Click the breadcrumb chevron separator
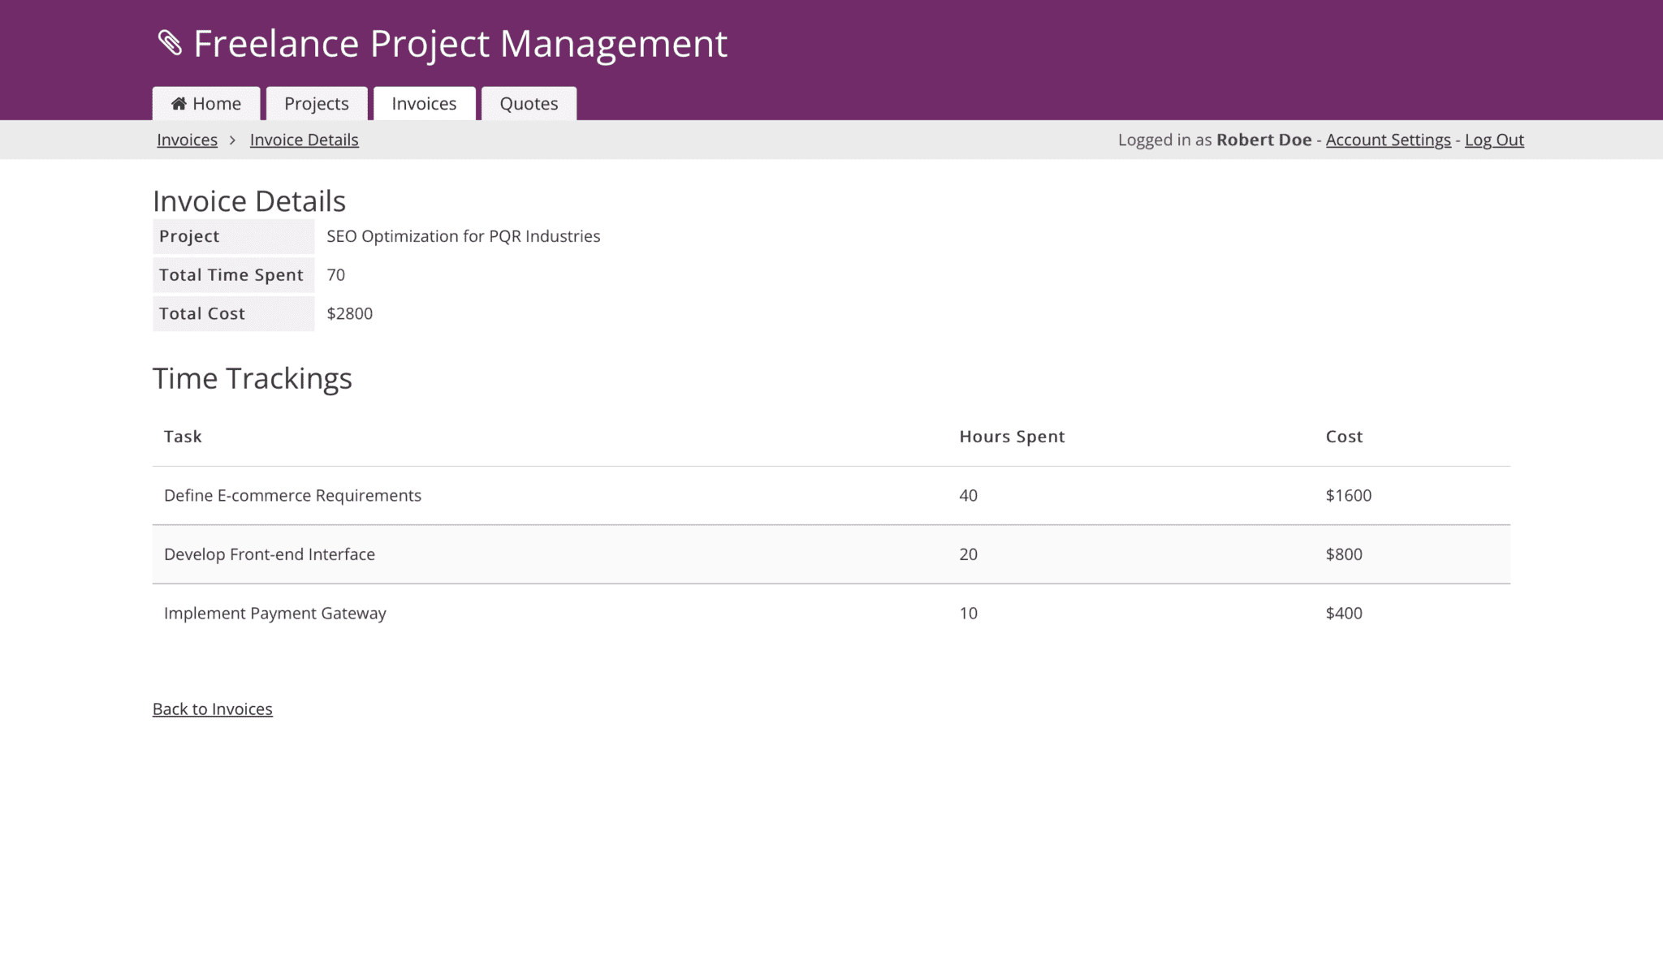The image size is (1663, 978). click(x=233, y=140)
